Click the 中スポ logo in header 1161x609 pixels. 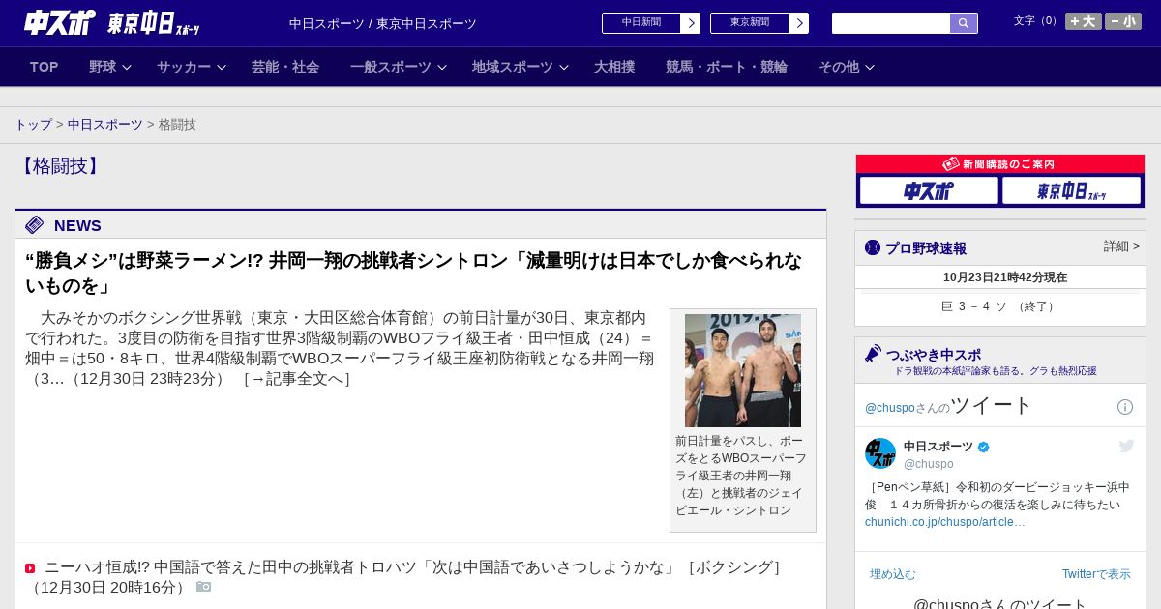point(60,22)
